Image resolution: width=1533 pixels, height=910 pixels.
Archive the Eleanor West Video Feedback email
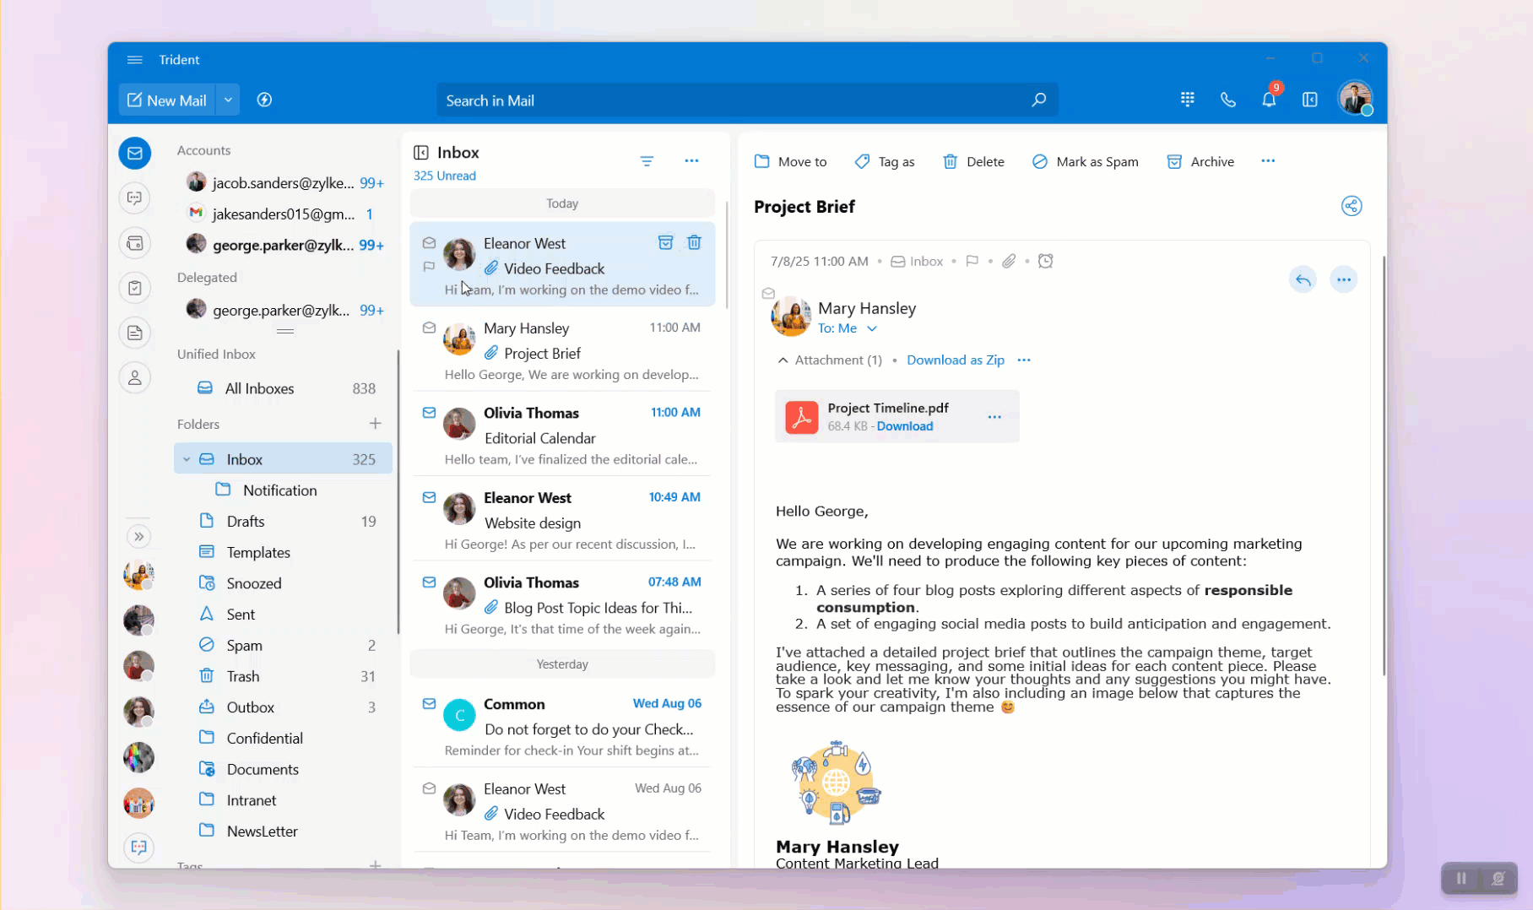[665, 242]
